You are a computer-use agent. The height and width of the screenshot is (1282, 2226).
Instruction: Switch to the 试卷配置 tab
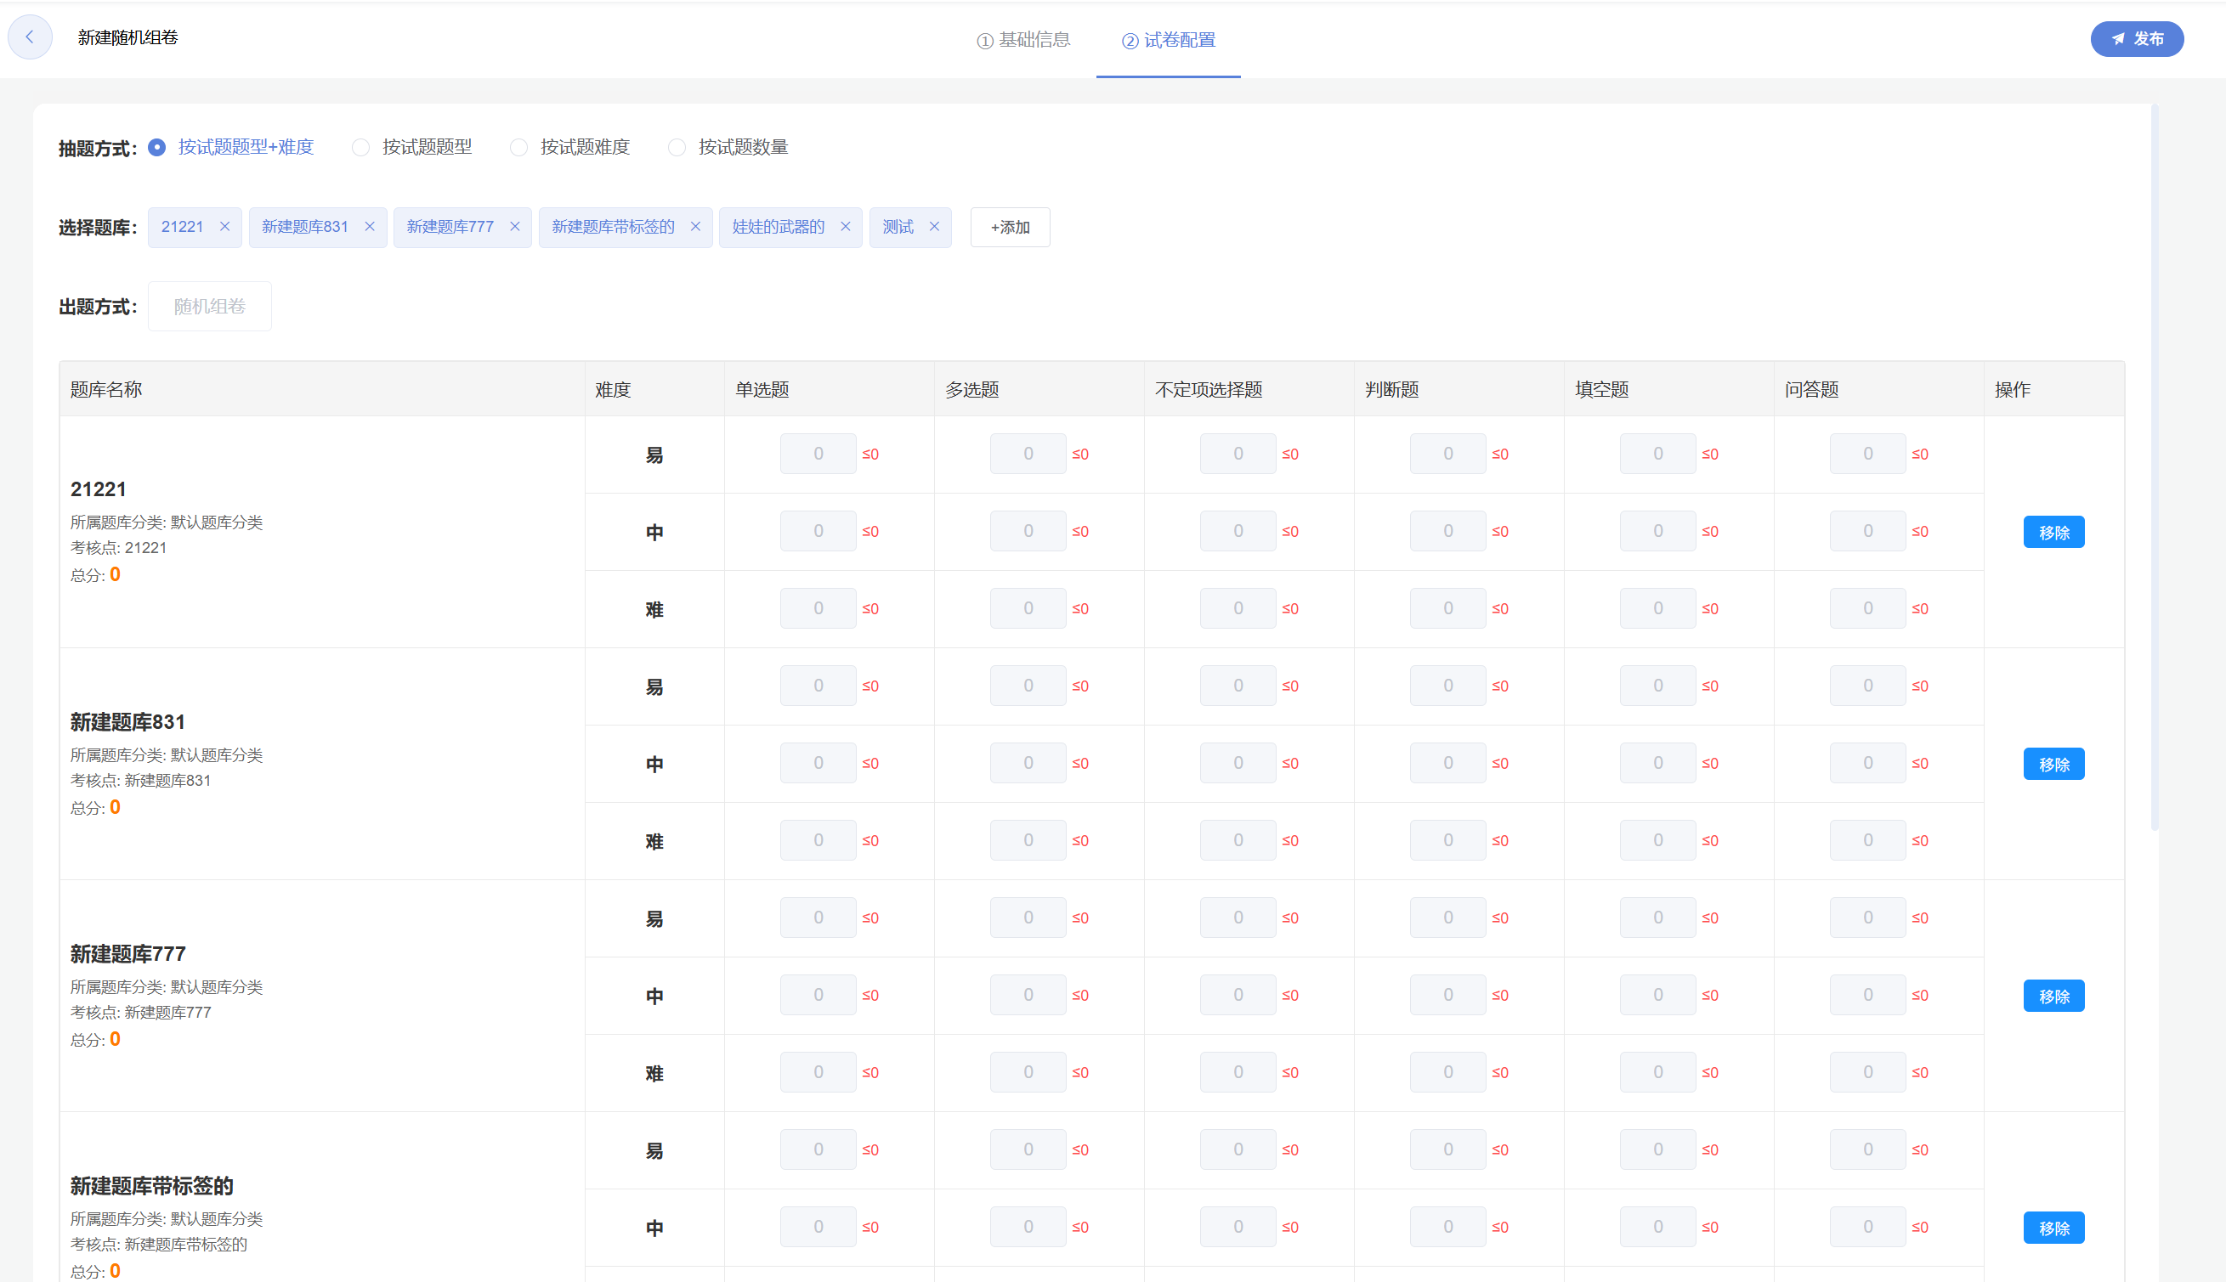click(x=1170, y=41)
